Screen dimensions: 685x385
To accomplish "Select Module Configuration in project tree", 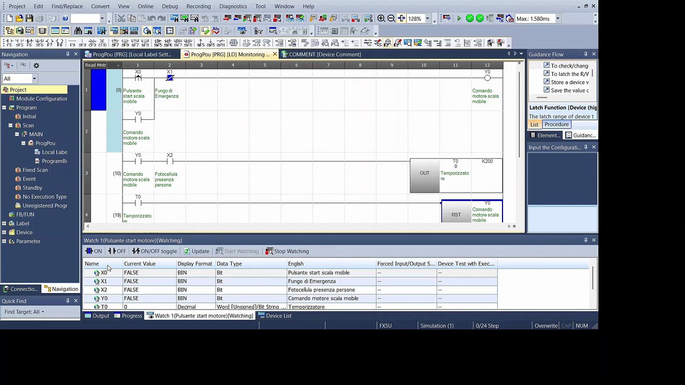I will pos(38,99).
